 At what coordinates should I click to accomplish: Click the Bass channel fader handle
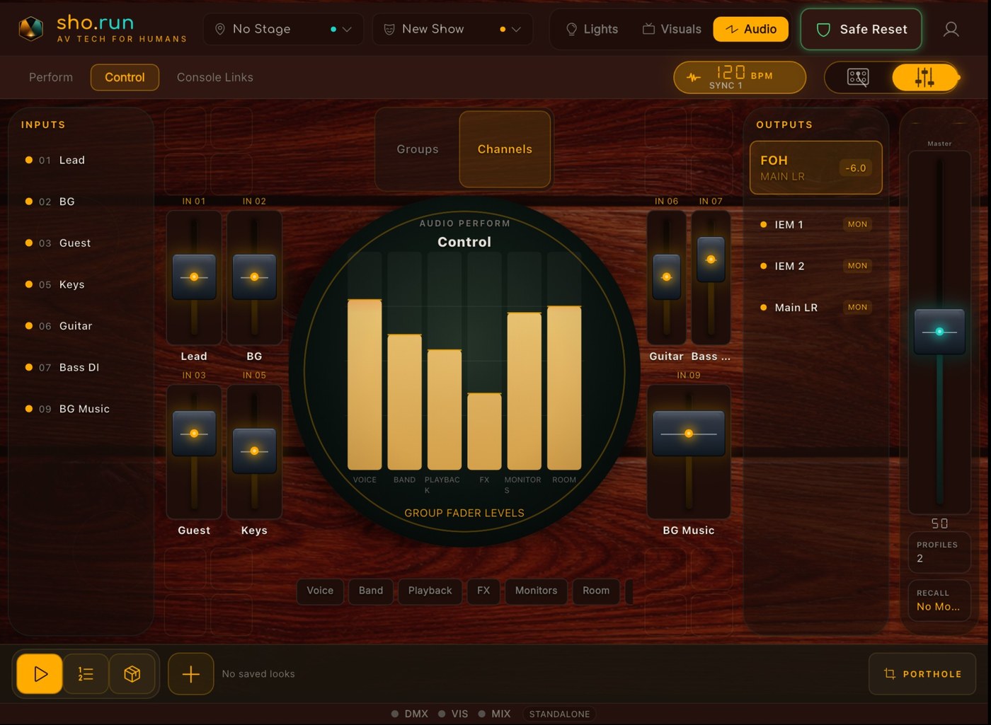click(x=711, y=259)
